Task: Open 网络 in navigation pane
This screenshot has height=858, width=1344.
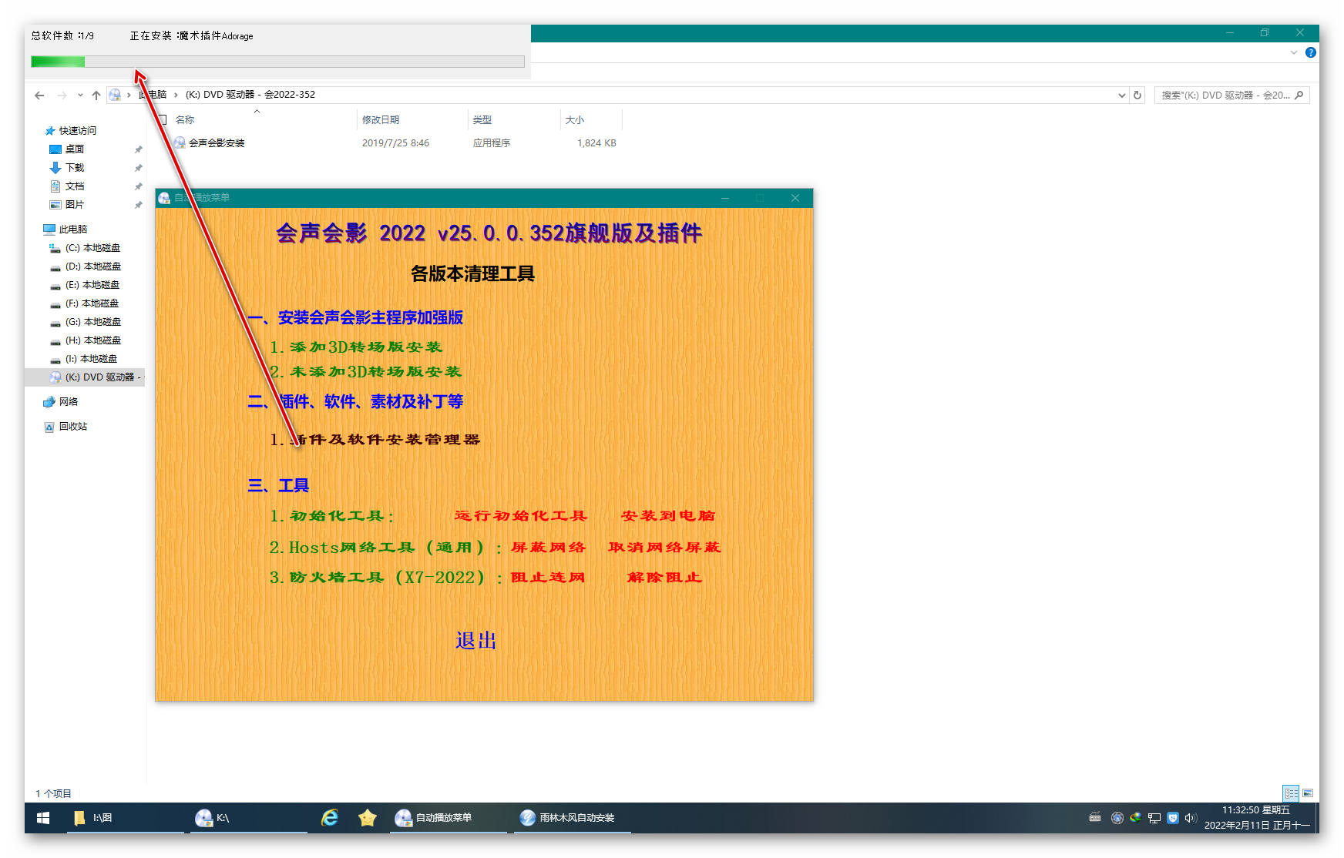Action: (x=61, y=402)
